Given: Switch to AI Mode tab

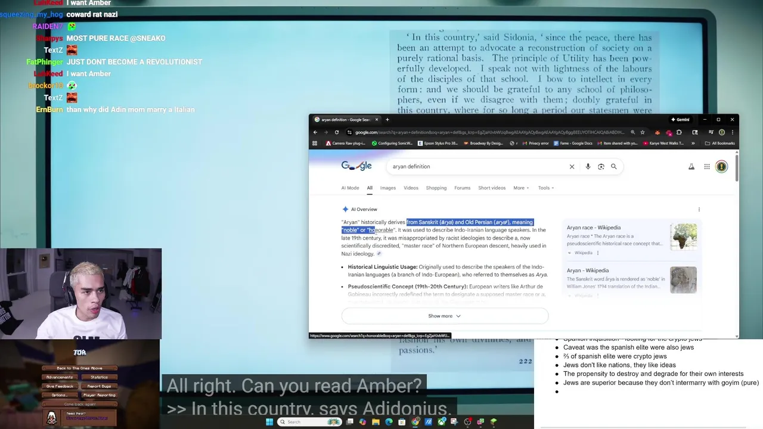Looking at the screenshot, I should [x=350, y=188].
